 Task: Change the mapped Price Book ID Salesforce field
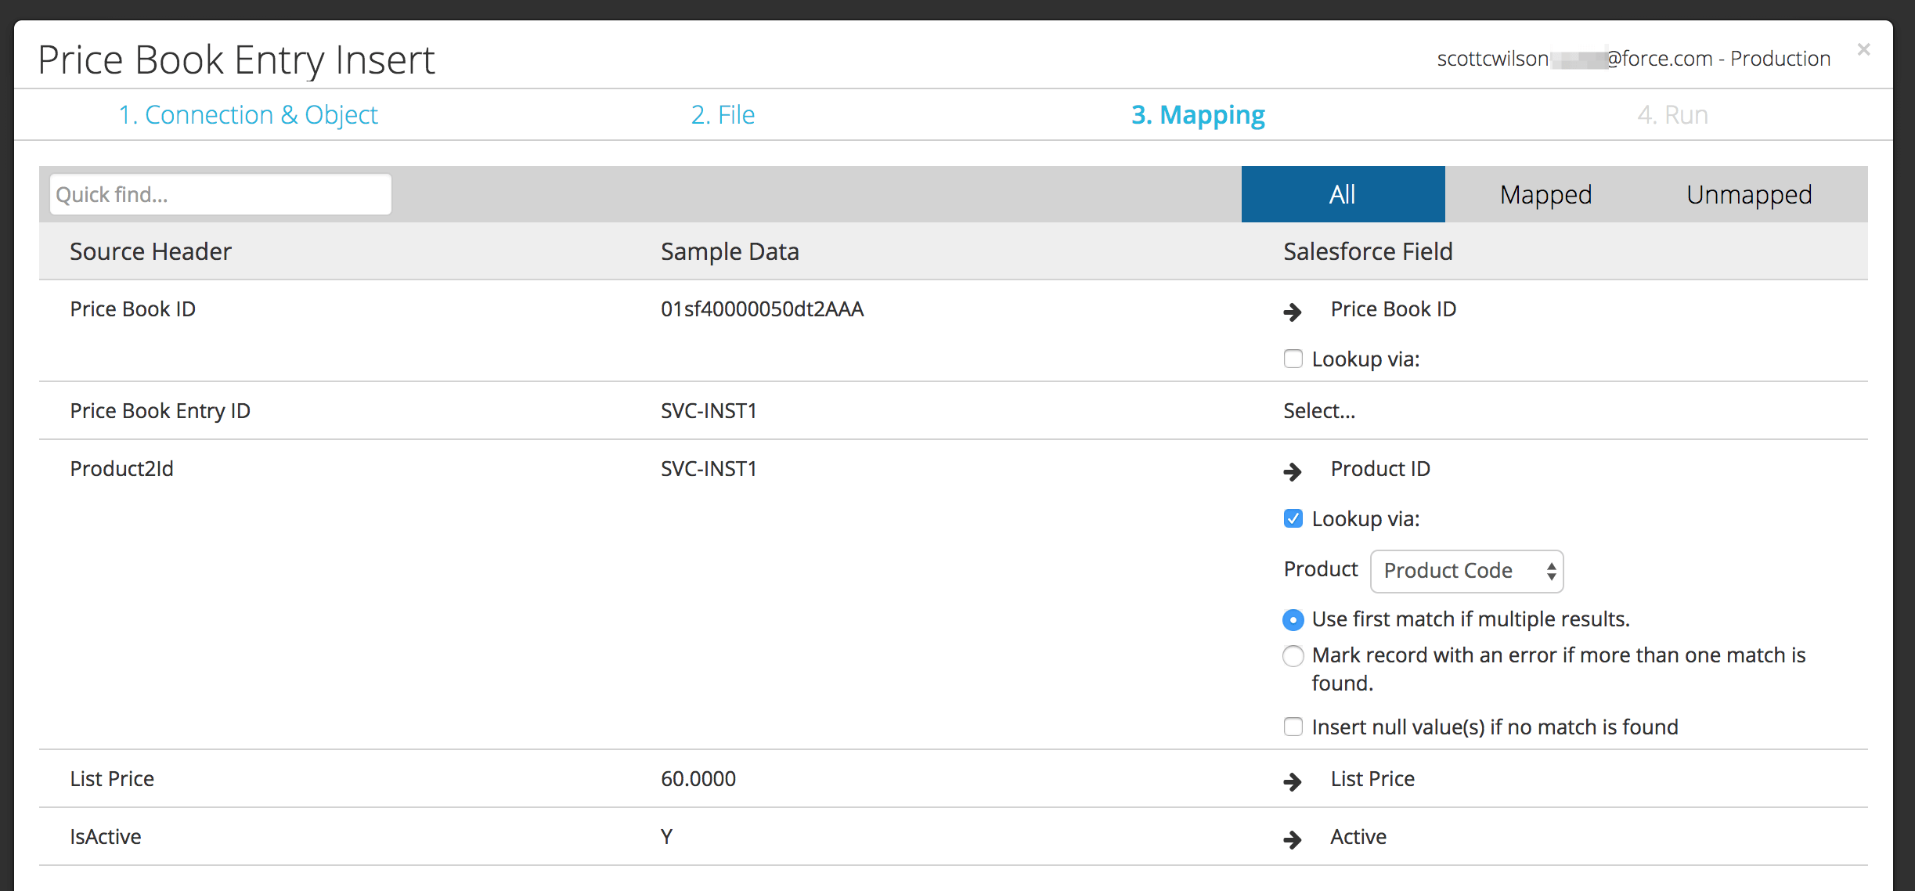(x=1394, y=309)
